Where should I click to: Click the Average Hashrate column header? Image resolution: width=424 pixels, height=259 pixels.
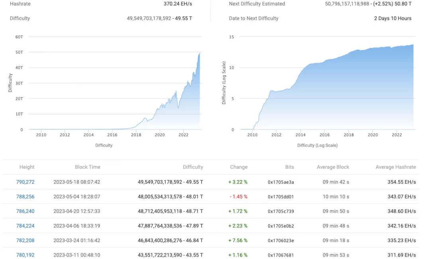coord(395,167)
